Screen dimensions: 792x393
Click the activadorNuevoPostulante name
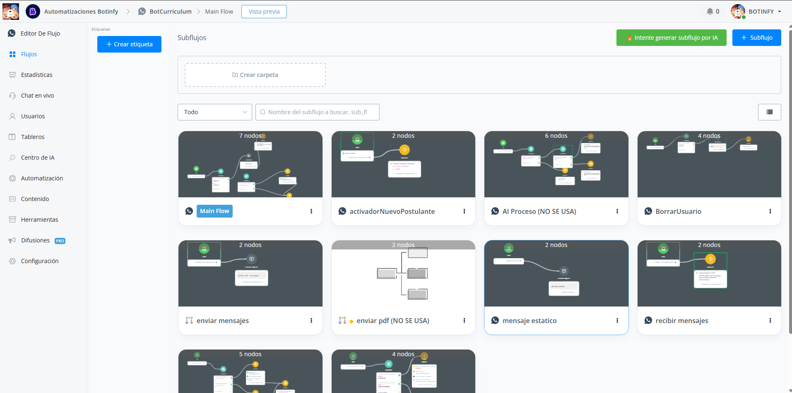tap(392, 211)
